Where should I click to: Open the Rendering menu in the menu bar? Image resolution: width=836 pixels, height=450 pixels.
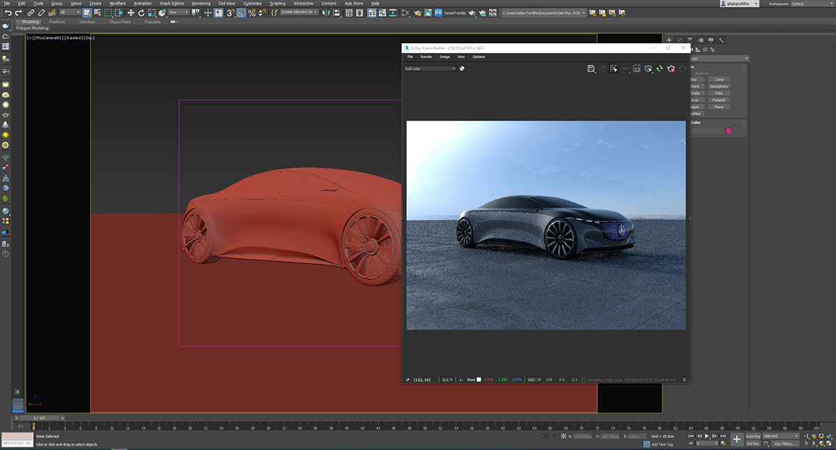click(201, 3)
